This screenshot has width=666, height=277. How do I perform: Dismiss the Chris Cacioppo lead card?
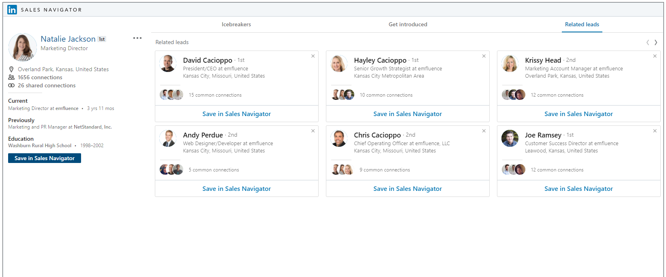484,131
